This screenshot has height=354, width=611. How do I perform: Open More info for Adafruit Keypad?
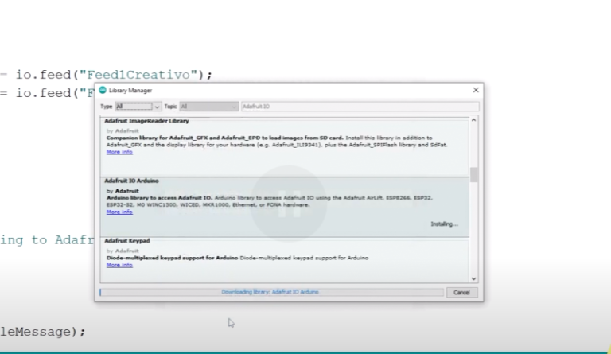coord(119,265)
